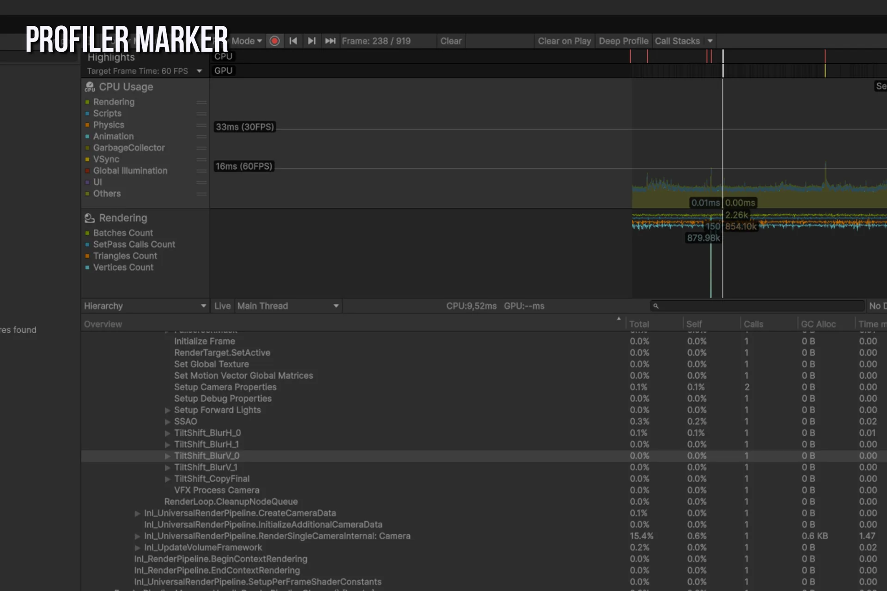The image size is (887, 591).
Task: Click the Scripts color swatch in CPU Usage legend
Action: (x=88, y=113)
